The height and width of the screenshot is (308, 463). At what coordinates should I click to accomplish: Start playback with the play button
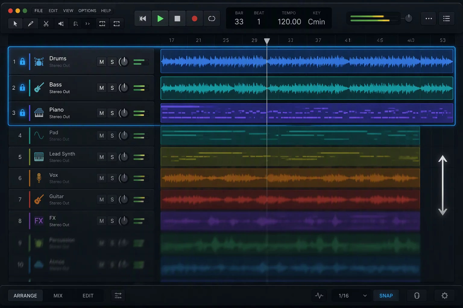pyautogui.click(x=160, y=19)
